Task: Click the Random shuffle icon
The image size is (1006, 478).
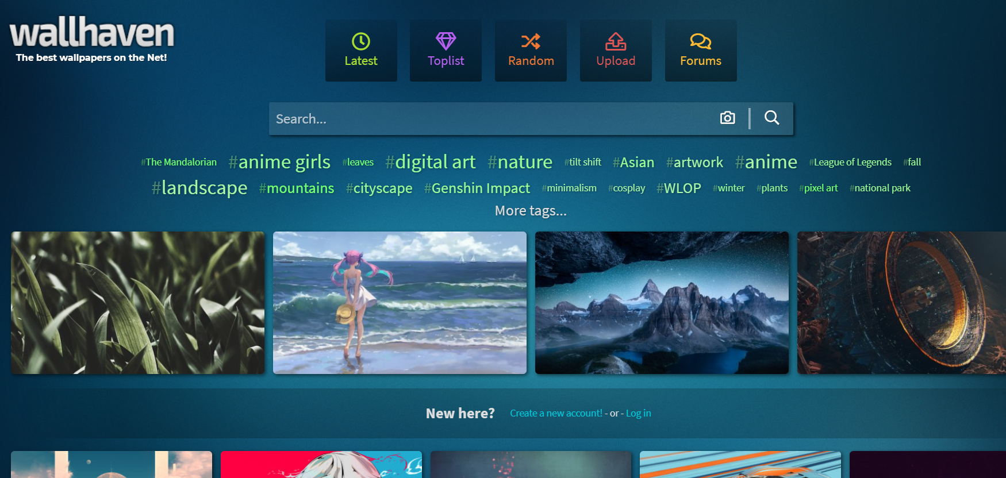Action: coord(531,41)
